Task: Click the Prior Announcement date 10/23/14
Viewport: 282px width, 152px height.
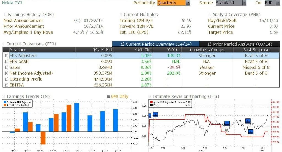Action: 93,26
